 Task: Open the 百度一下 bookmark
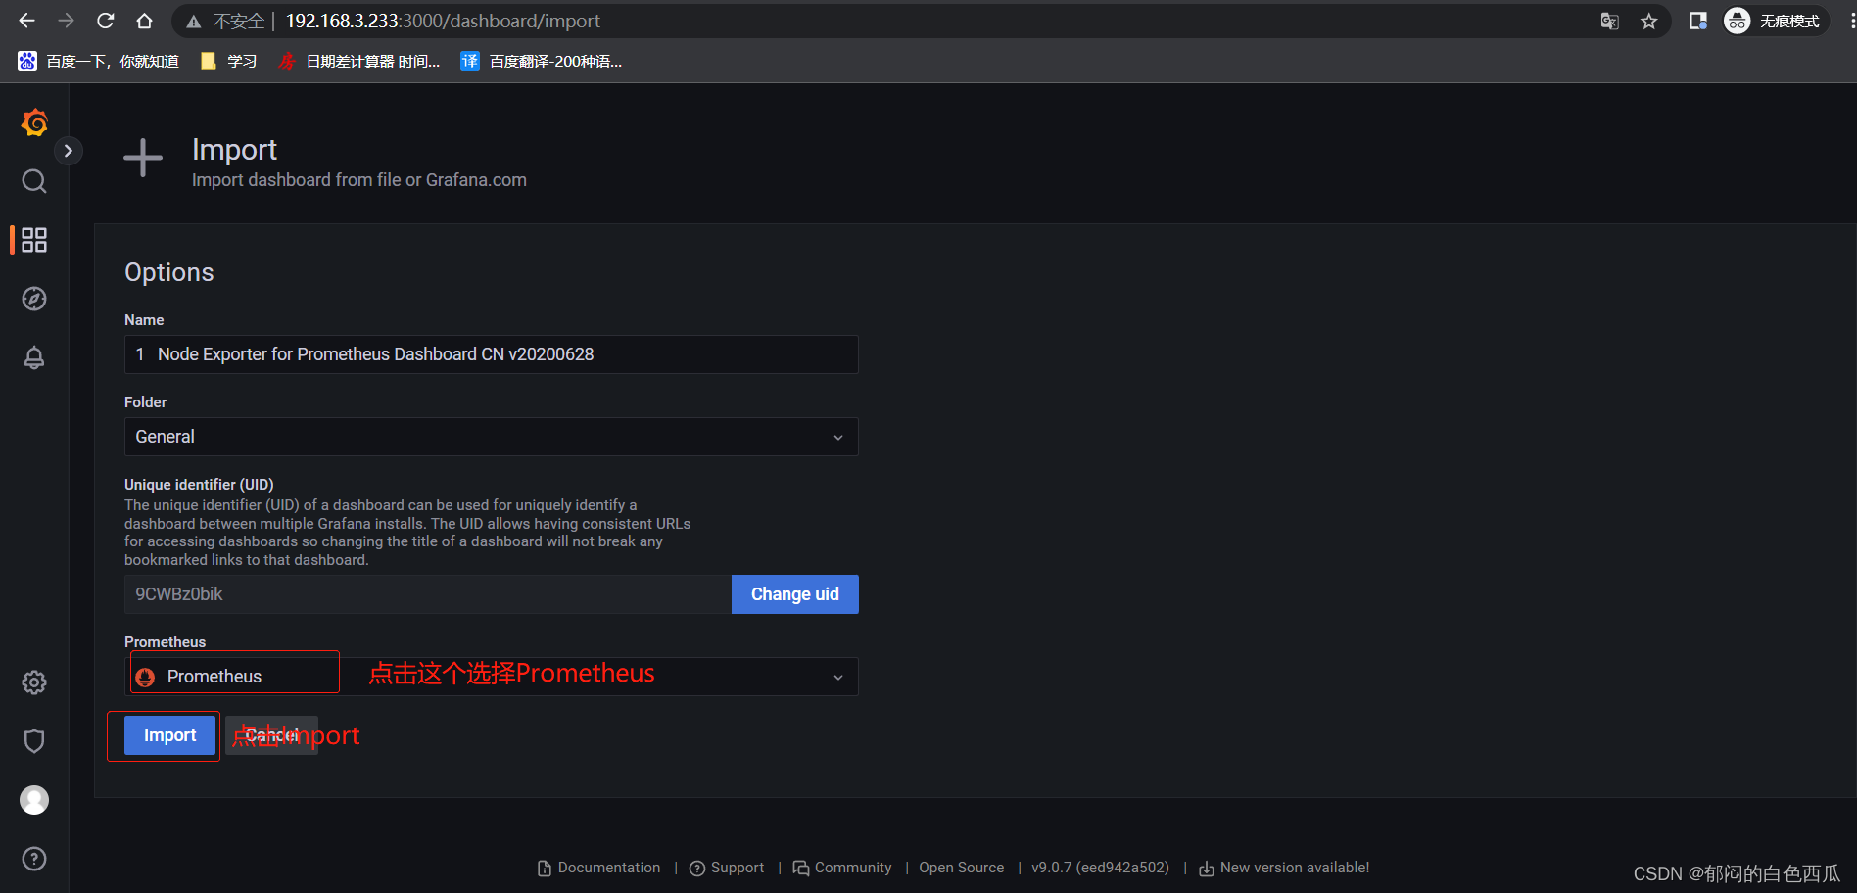(x=98, y=61)
